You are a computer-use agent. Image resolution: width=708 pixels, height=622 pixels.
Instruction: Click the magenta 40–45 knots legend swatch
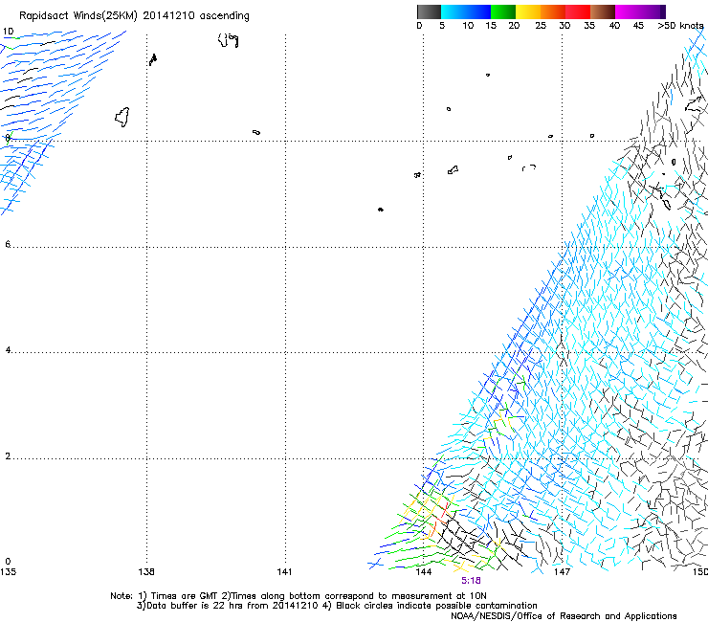tap(628, 11)
